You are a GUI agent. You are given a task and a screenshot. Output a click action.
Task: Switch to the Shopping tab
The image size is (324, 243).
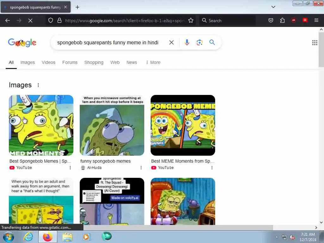click(x=94, y=62)
